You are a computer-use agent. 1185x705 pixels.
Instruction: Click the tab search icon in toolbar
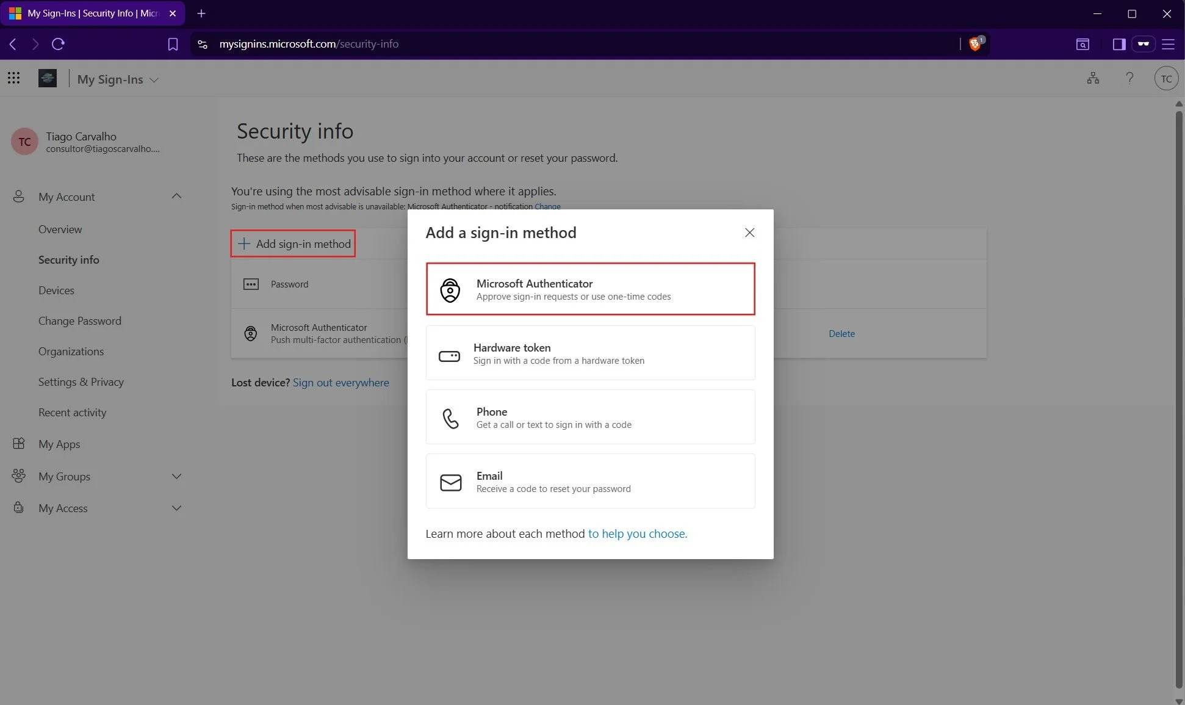1082,44
